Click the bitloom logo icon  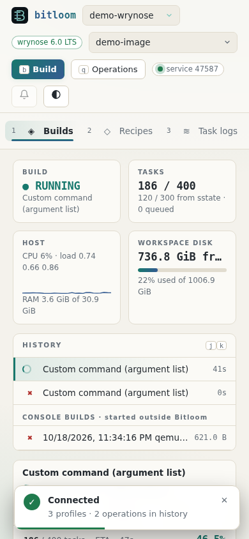(20, 15)
